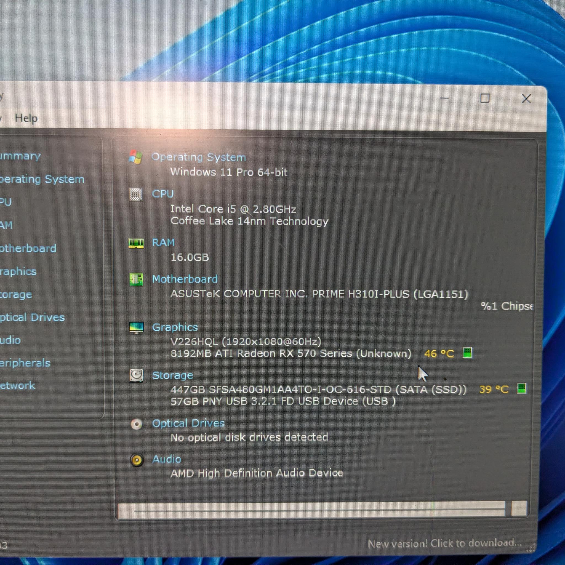Click 'Windows 11 Pro 64-bit' text
The width and height of the screenshot is (565, 565).
point(229,172)
